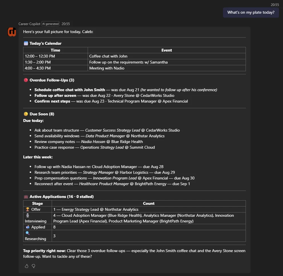Screen dimensions: 283x276
Task: Open the Career Copilot avatar icon
Action: pos(12,32)
